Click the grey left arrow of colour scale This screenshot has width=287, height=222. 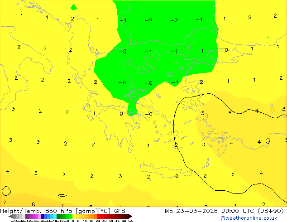10,216
